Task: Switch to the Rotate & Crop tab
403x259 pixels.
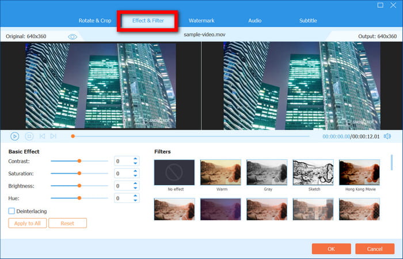Action: pyautogui.click(x=94, y=21)
